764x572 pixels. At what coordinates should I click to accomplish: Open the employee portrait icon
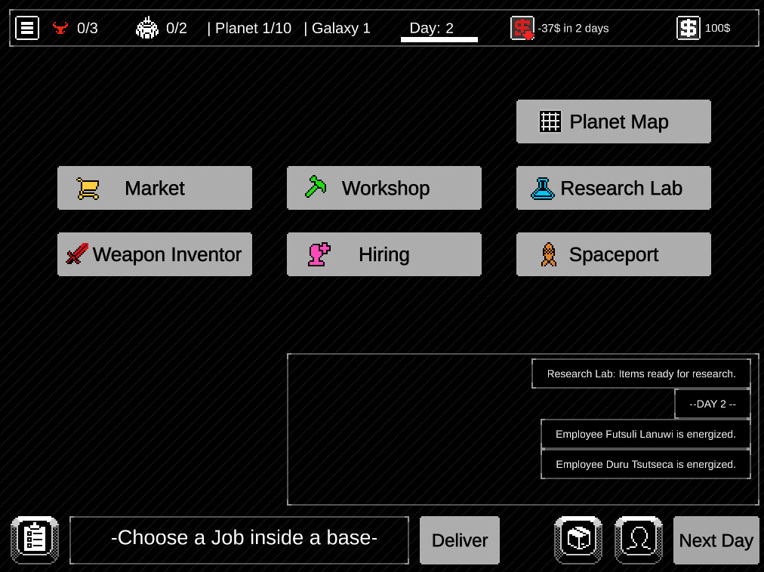(639, 540)
